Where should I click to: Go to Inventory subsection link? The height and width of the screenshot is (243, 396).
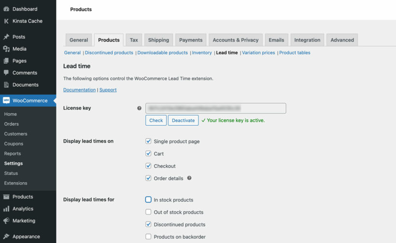[x=202, y=53]
